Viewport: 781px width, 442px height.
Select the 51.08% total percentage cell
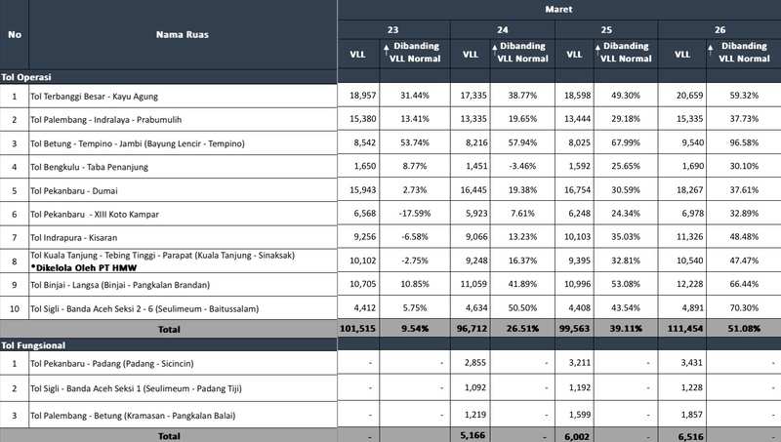[x=744, y=330]
